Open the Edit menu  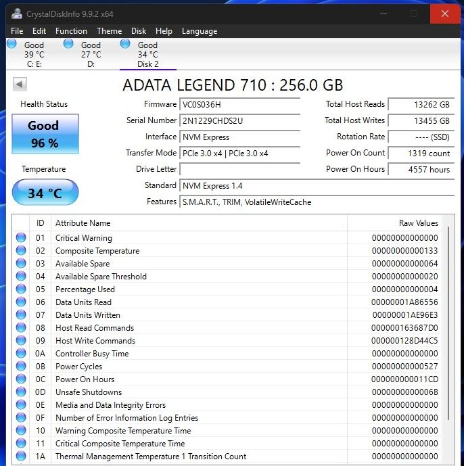pos(39,31)
